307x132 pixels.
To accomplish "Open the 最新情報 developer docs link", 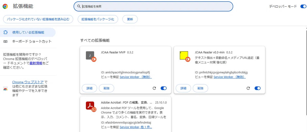I will click(36, 63).
